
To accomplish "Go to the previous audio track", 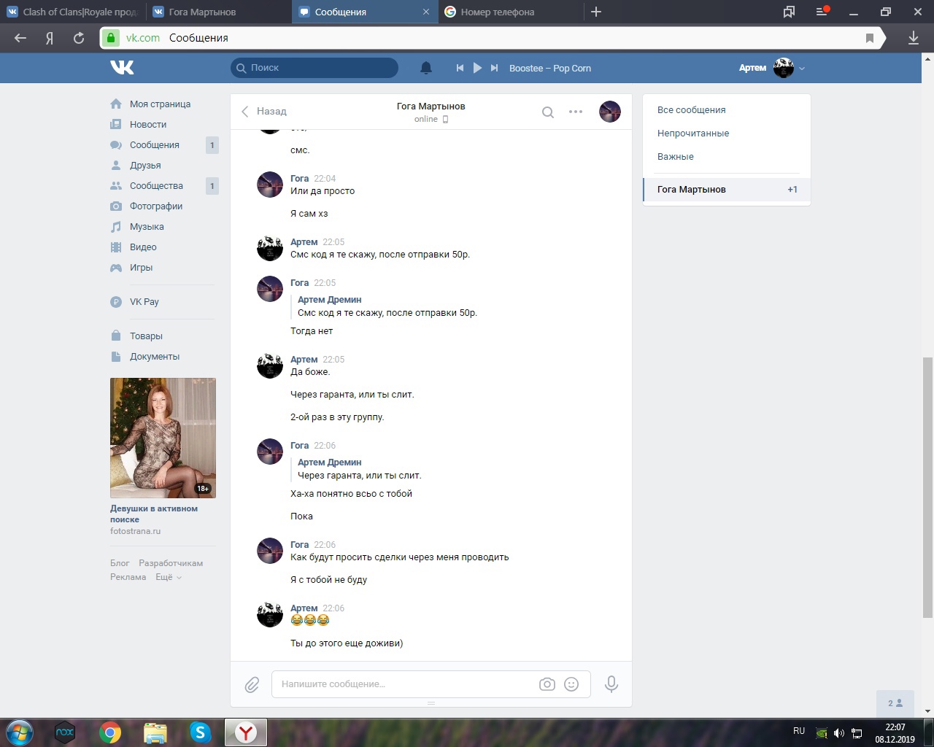I will click(460, 68).
